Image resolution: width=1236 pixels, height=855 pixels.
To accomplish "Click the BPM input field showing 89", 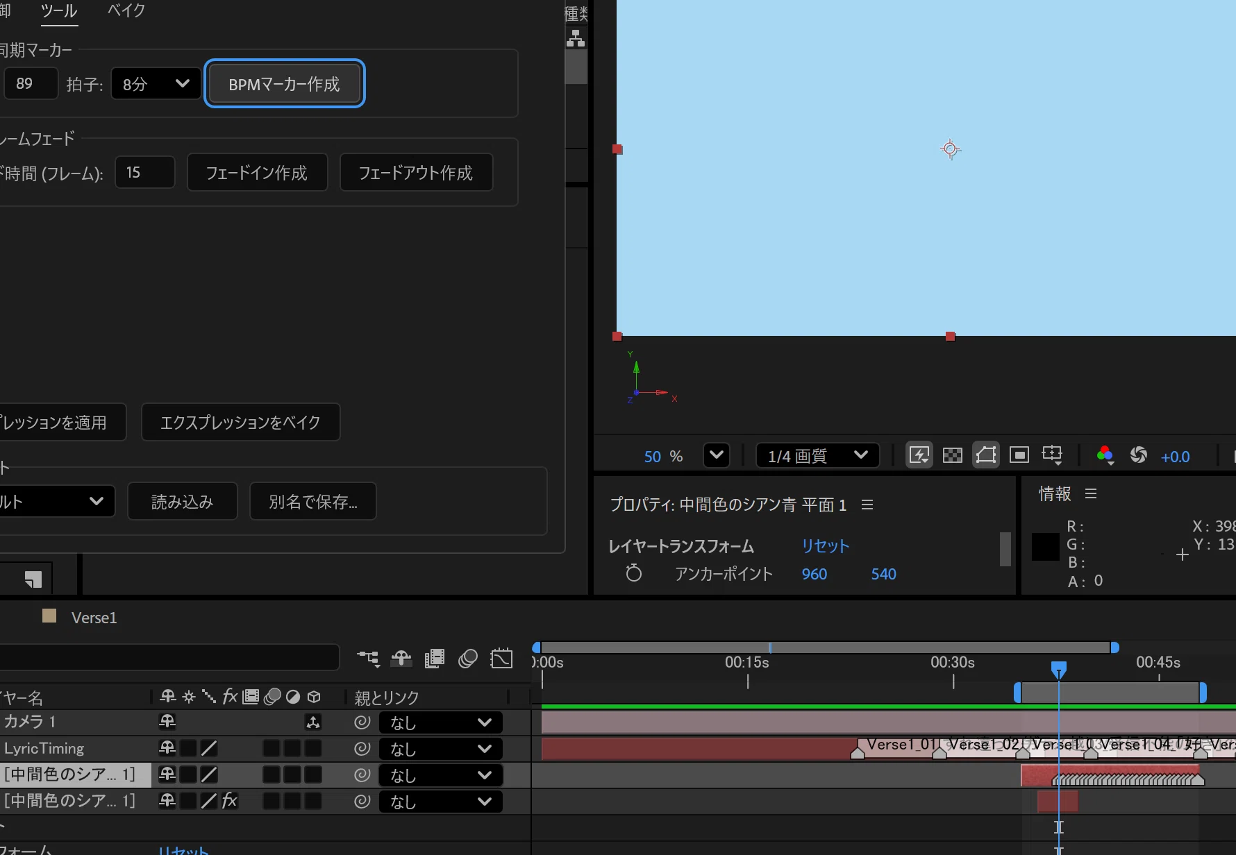I will tap(31, 84).
